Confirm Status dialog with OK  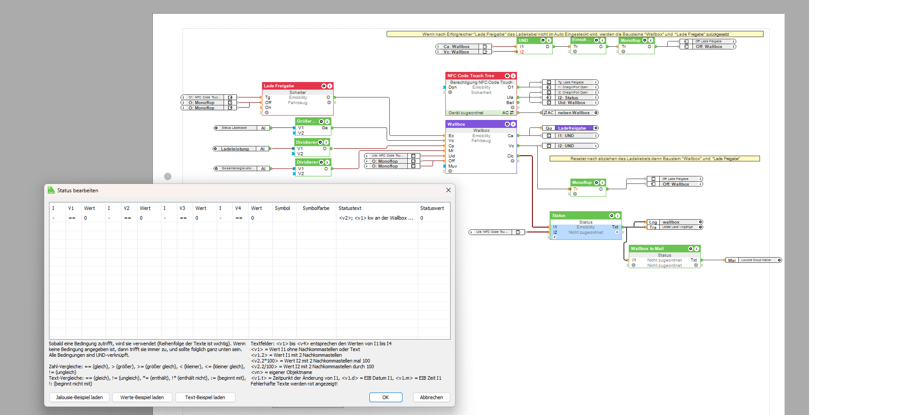[x=386, y=397]
